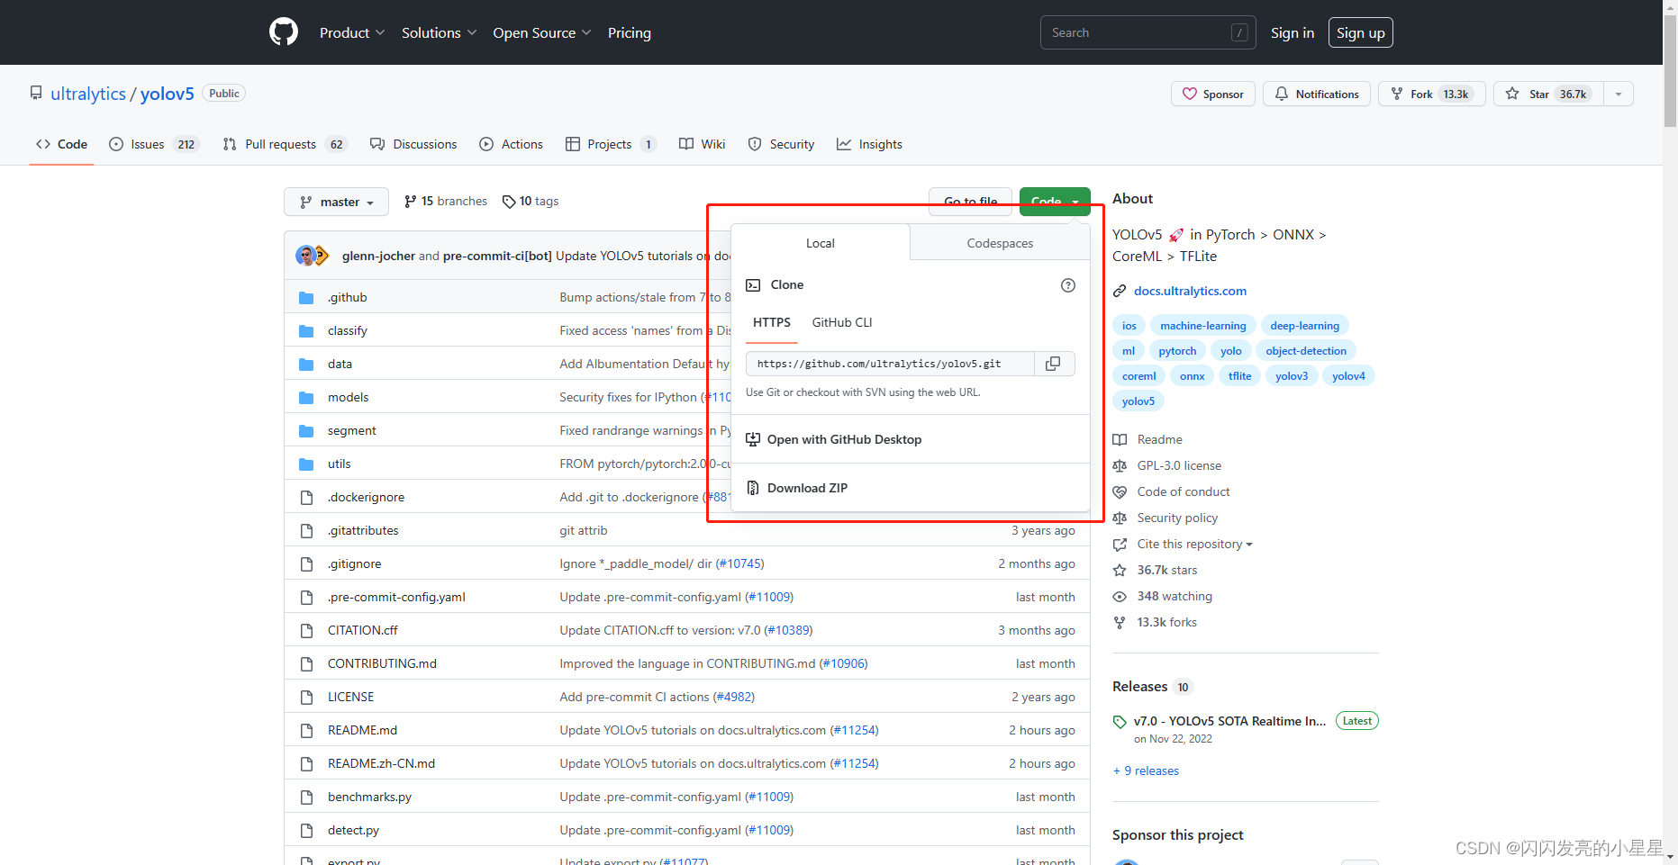1678x865 pixels.
Task: Click the clone URL text field
Action: [x=890, y=364]
